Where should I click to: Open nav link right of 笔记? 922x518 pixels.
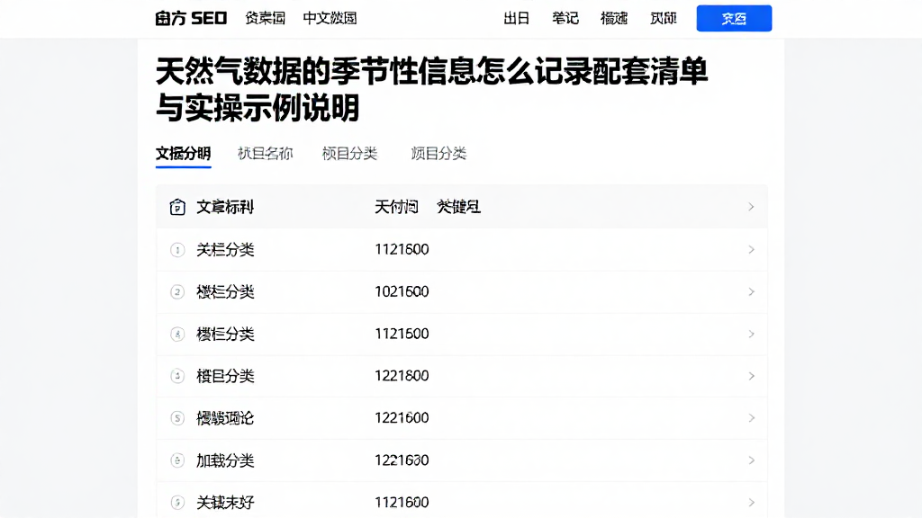point(614,18)
